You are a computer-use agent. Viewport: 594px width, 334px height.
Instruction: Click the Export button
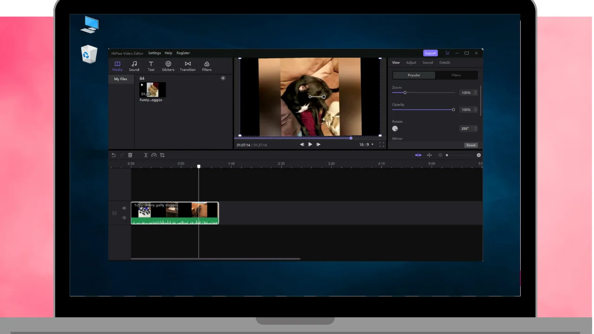pyautogui.click(x=430, y=53)
